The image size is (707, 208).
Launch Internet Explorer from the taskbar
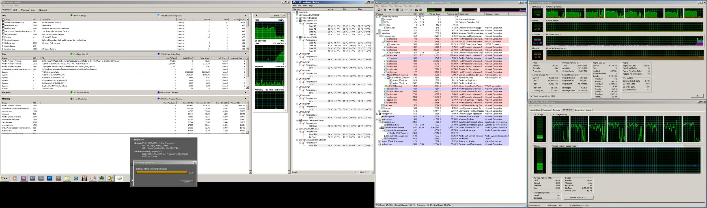[76, 178]
